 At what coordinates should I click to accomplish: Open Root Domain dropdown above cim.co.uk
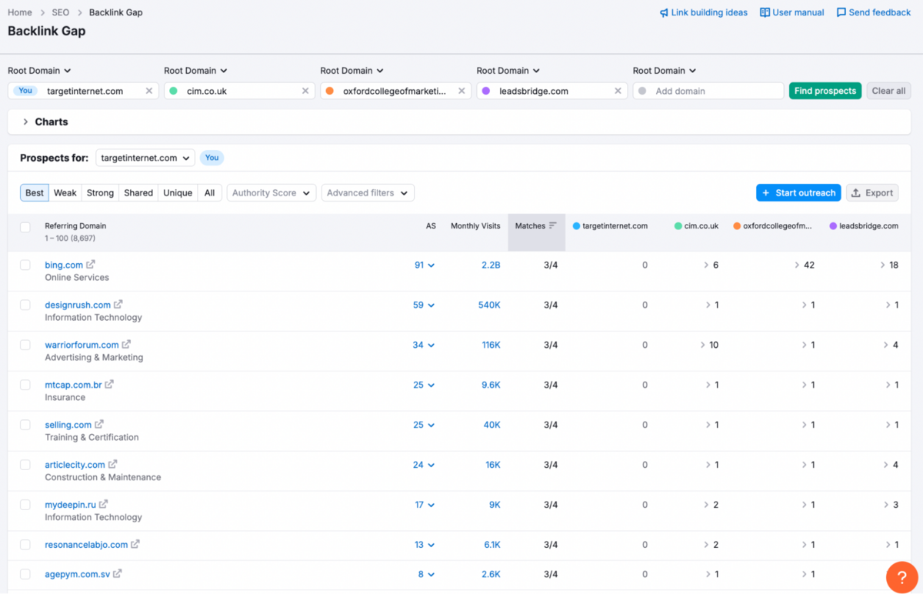click(195, 71)
